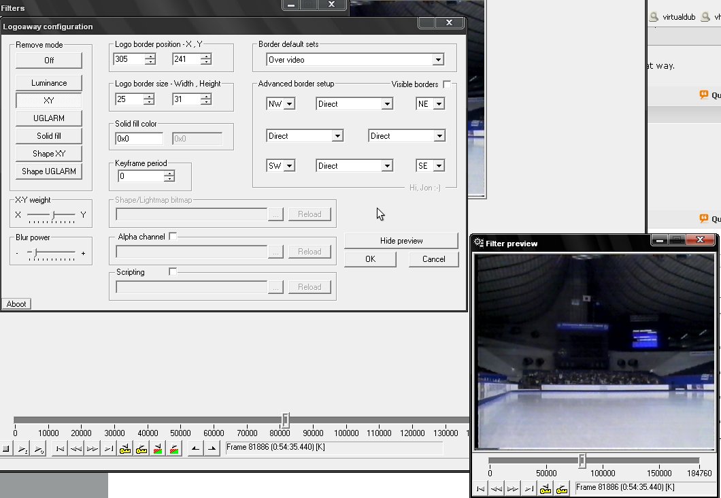
Task: Increase Keyframe period value
Action: click(169, 173)
